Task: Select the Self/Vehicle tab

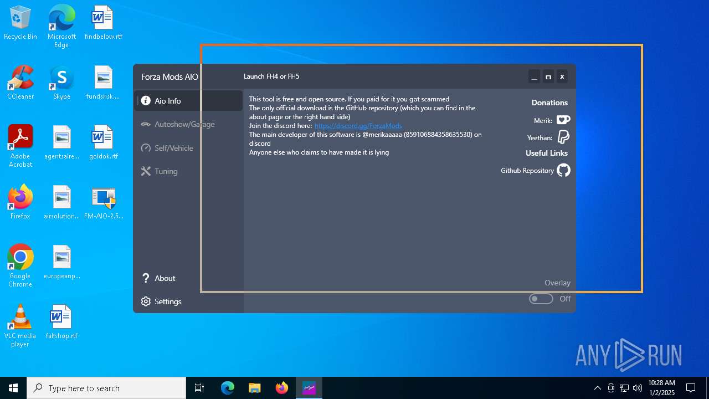Action: coord(188,148)
